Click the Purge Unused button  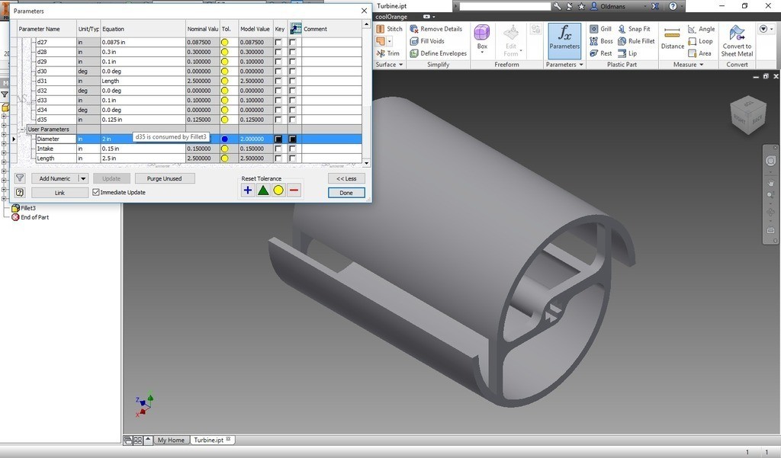click(x=165, y=178)
